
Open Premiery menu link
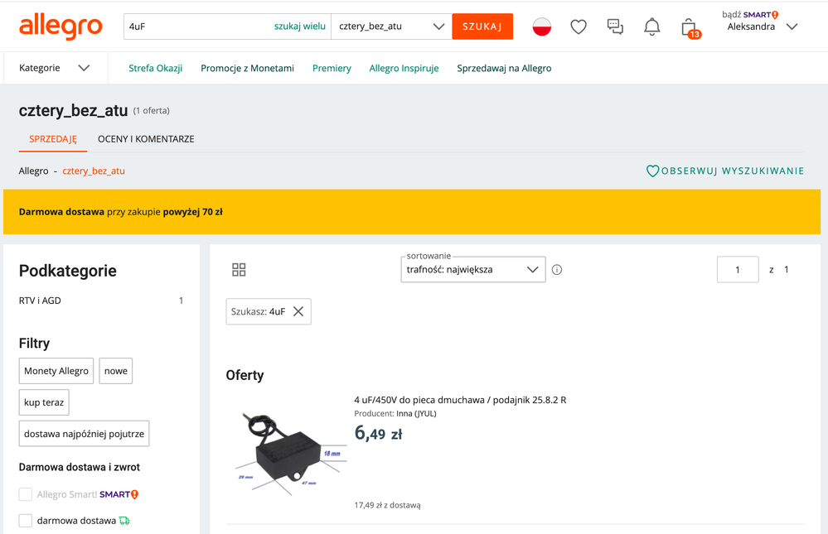pos(332,68)
